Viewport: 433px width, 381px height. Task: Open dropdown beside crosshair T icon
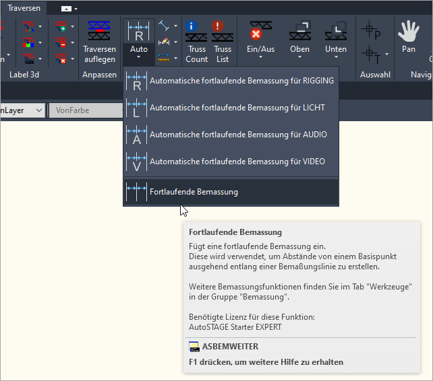[x=387, y=55]
